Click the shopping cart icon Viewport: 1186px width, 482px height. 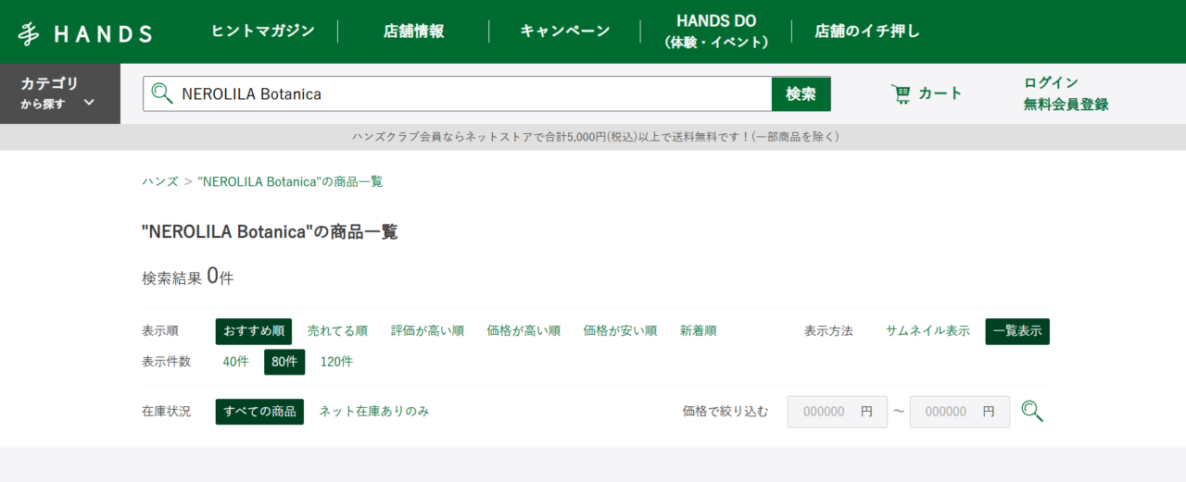pos(901,93)
